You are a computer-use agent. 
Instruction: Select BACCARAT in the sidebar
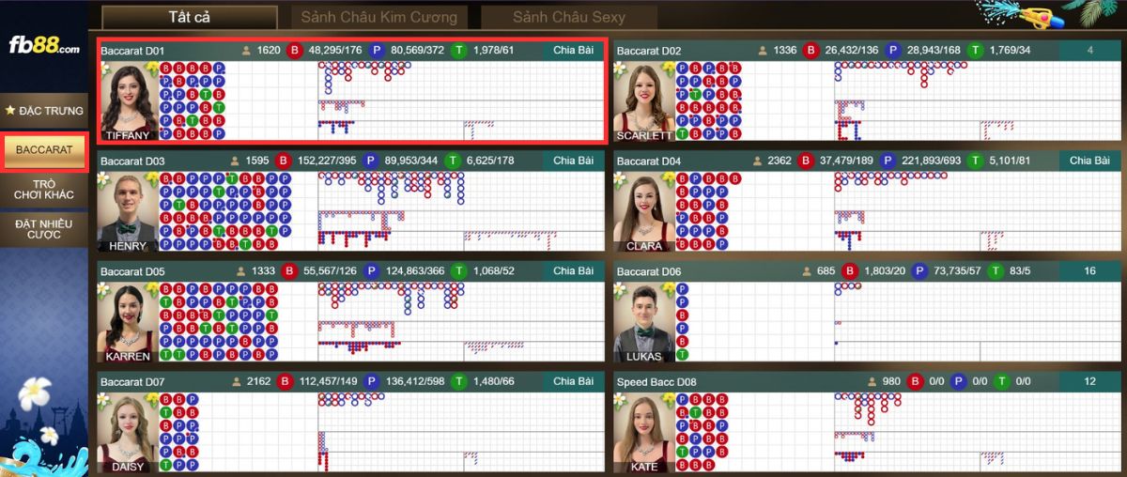point(44,150)
